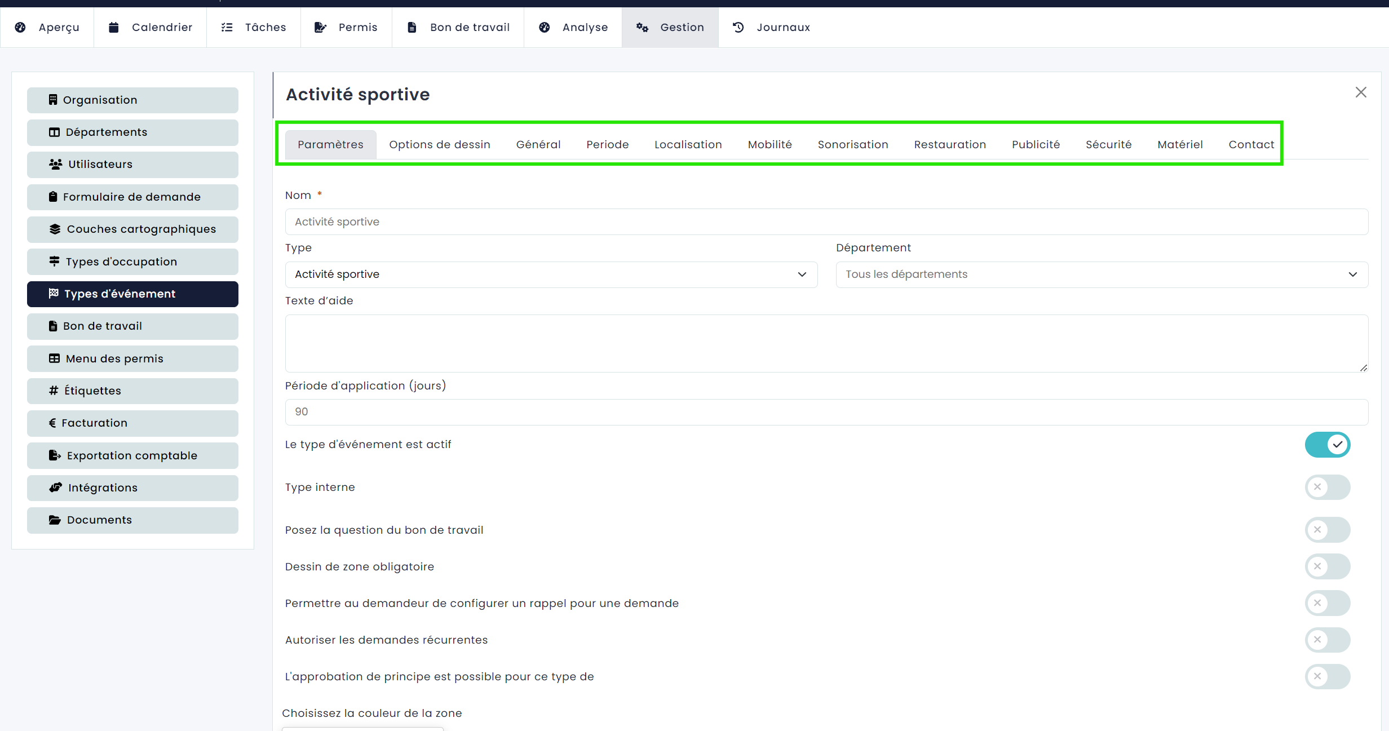The image size is (1389, 731).
Task: Go to Menu des permis section
Action: (132, 358)
